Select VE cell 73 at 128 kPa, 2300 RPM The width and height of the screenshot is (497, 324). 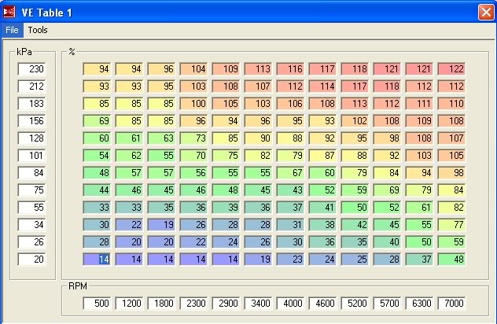coord(193,138)
